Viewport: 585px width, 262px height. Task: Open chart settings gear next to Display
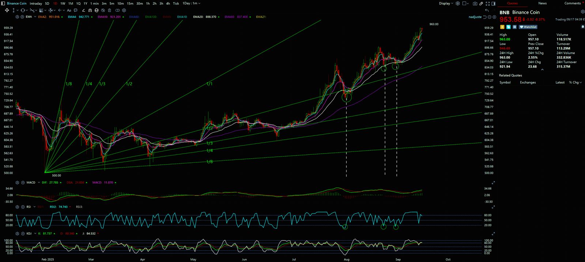(x=457, y=3)
